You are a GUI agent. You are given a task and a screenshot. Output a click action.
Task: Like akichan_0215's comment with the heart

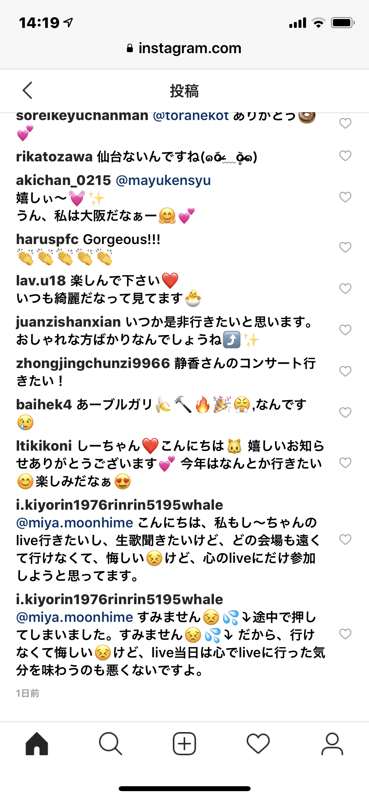point(345,197)
